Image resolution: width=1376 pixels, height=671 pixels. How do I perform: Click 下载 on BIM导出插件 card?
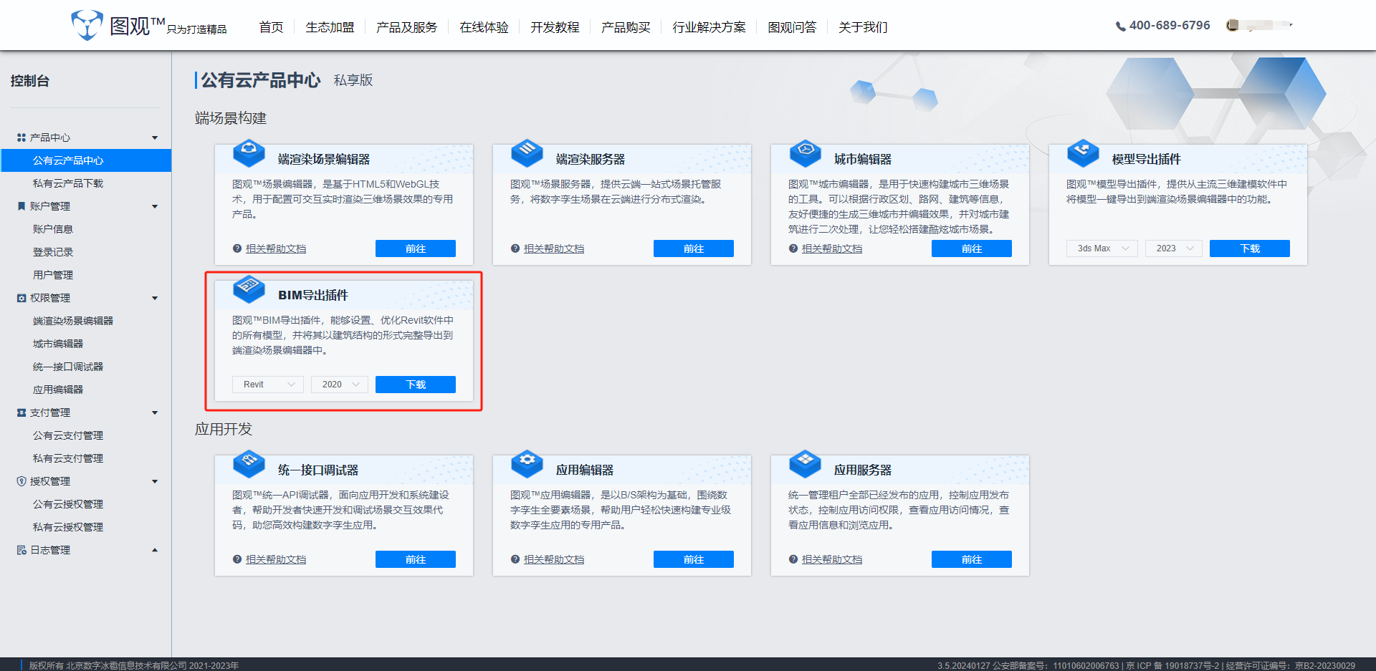(416, 385)
